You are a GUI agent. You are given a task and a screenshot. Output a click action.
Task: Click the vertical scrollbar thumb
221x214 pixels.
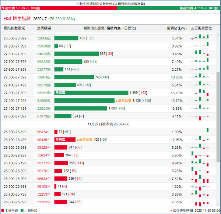click(x=218, y=117)
